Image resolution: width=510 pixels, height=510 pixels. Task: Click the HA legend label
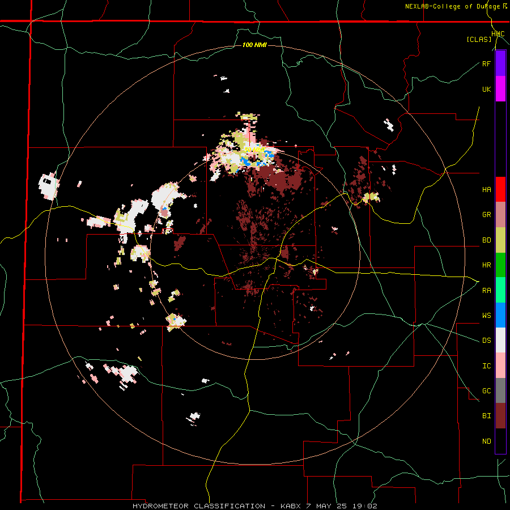point(486,189)
